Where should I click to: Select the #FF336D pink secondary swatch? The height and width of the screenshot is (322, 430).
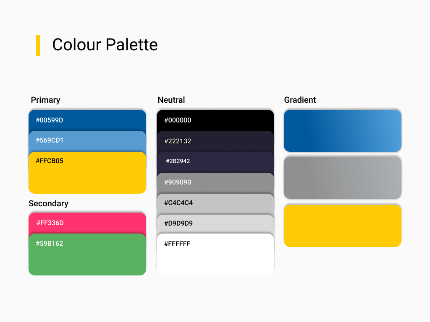click(87, 223)
